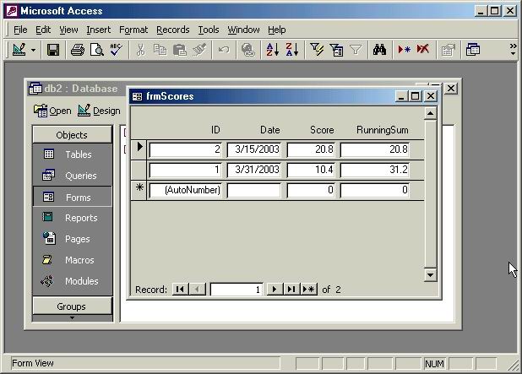The image size is (522, 374).
Task: Click the Filter By Form icon
Action: click(336, 50)
